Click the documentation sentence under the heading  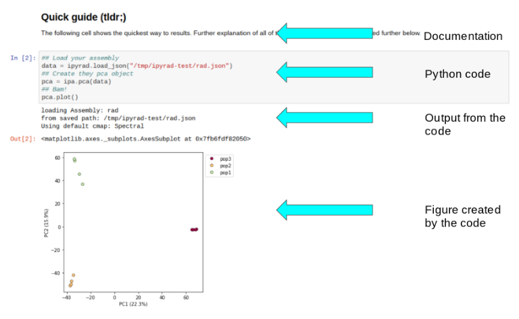pos(230,33)
